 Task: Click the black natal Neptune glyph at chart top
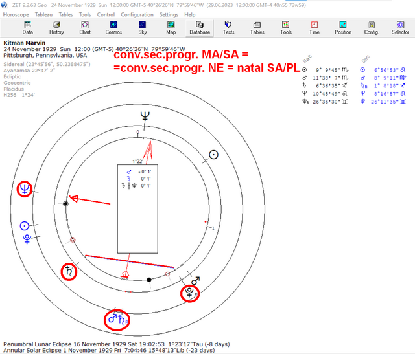[145, 116]
